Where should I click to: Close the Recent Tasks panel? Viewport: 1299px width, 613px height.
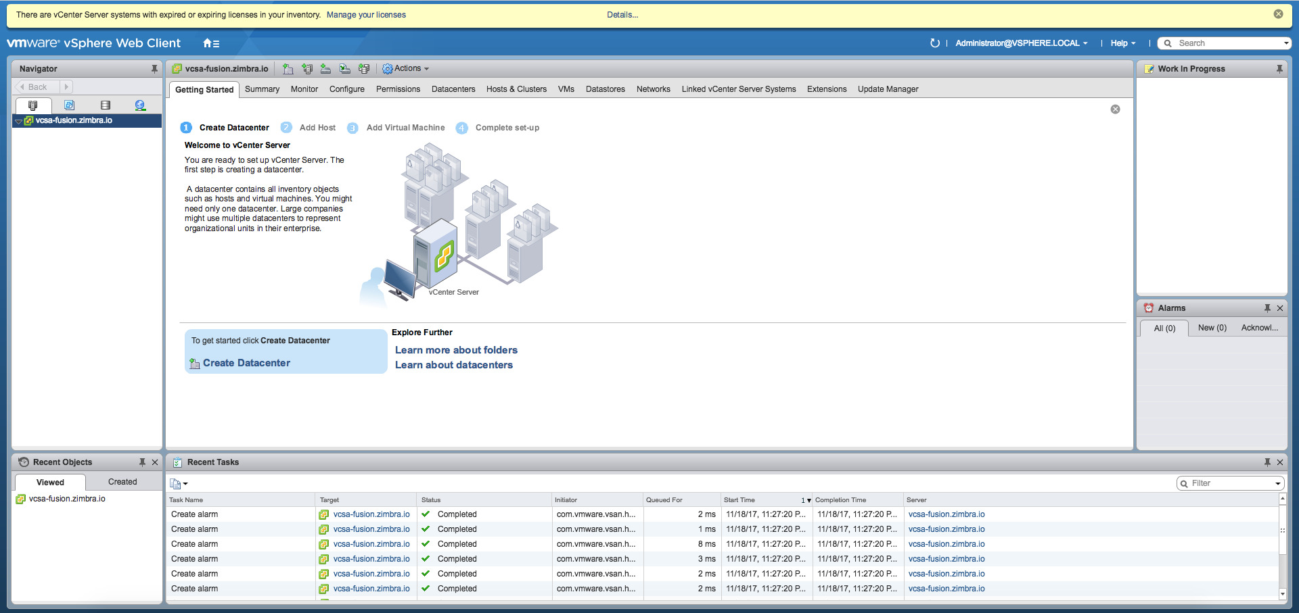click(1280, 462)
